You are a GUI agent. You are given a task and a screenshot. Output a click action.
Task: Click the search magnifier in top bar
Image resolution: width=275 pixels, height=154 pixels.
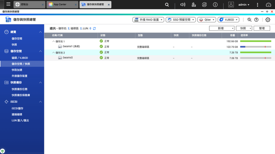tap(167, 5)
